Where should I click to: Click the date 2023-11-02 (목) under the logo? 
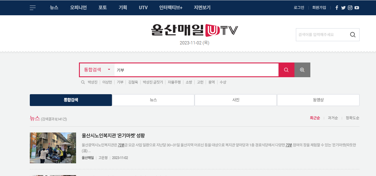[x=194, y=43]
